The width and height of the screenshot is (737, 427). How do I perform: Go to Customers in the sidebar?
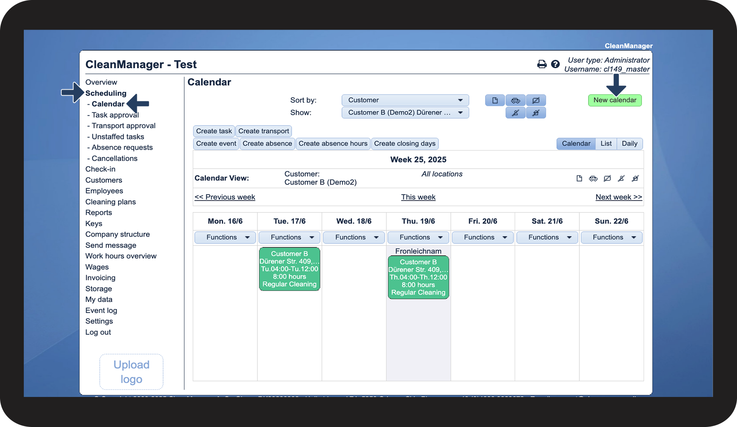[x=104, y=180]
